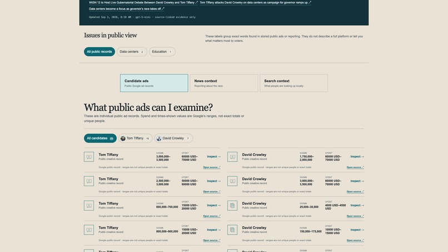Open source for David Crowley 150,000–175,000 record

355,240
